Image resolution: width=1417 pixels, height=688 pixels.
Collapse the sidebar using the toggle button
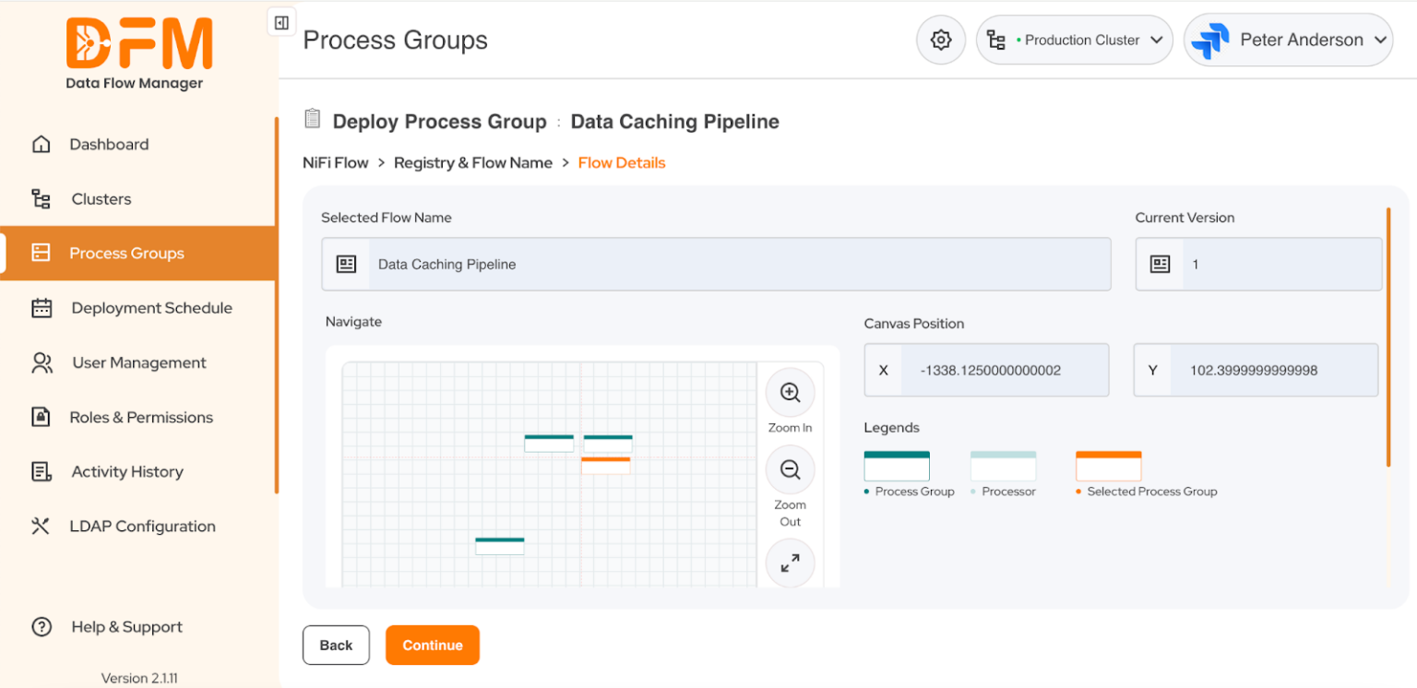(x=281, y=21)
